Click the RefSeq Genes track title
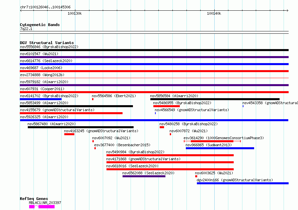Viewport: 298px width, 210px height. coord(34,199)
